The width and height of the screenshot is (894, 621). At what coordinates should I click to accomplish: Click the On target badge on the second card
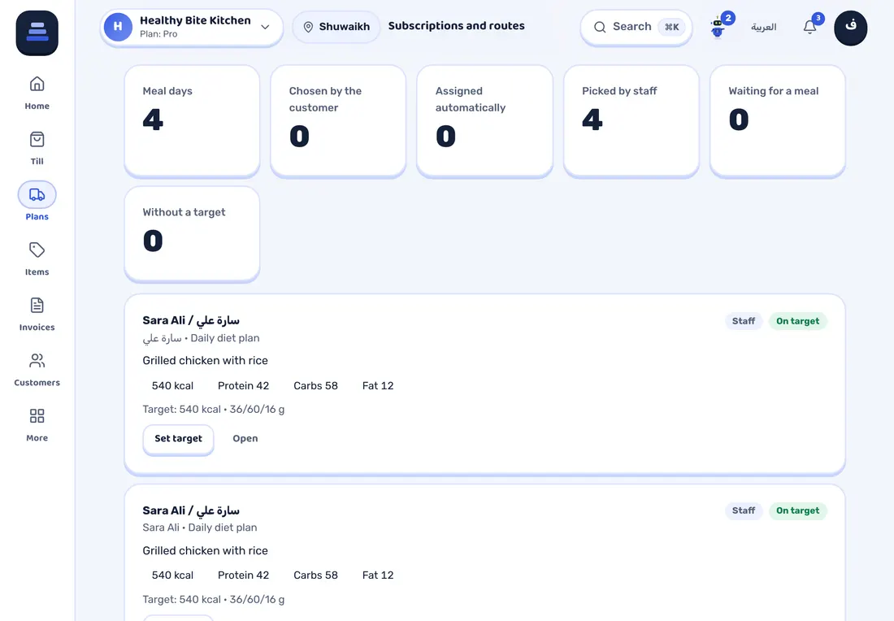pos(797,510)
